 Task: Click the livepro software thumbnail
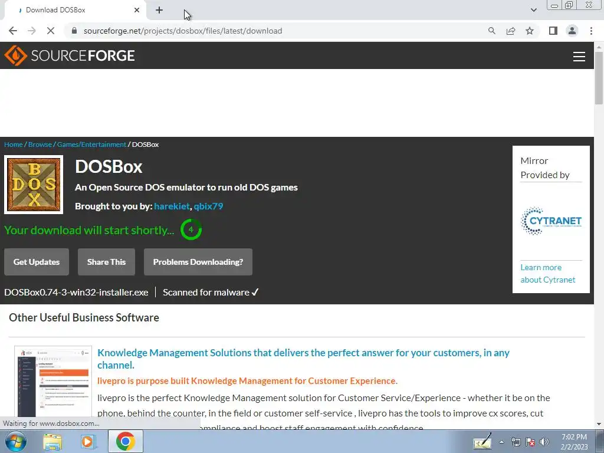pyautogui.click(x=53, y=382)
